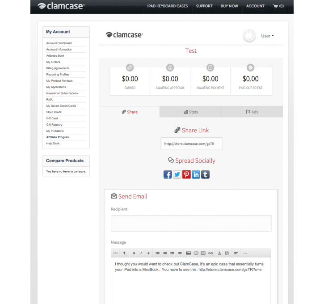Focus the Recipient email field
Image resolution: width=324 pixels, height=304 pixels.
click(x=191, y=224)
